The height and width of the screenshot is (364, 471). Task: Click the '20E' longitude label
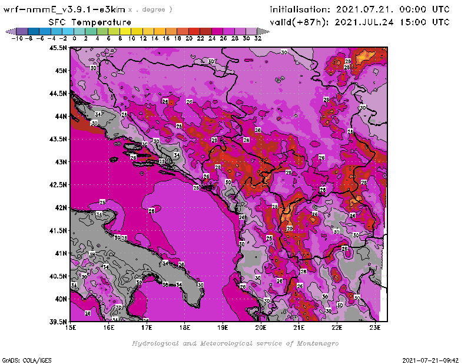pyautogui.click(x=261, y=327)
